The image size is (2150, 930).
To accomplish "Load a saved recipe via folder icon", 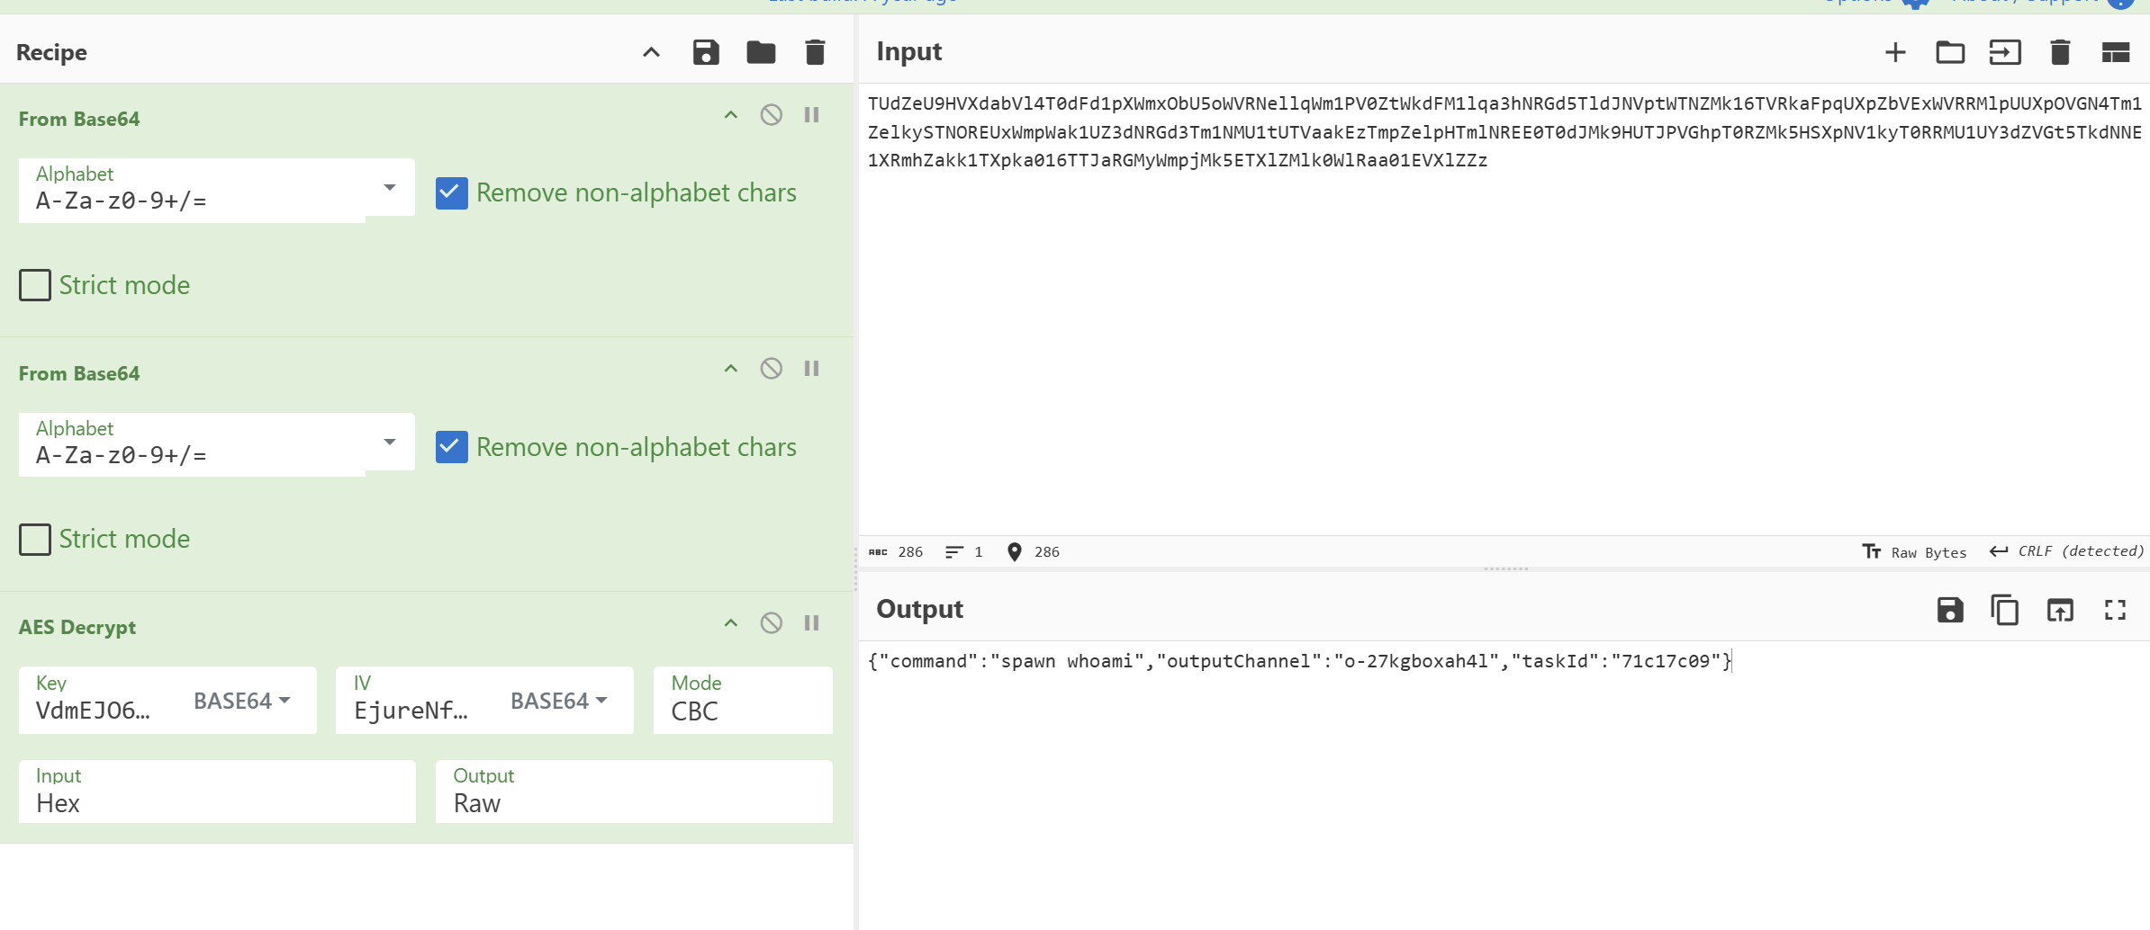I will pos(761,52).
